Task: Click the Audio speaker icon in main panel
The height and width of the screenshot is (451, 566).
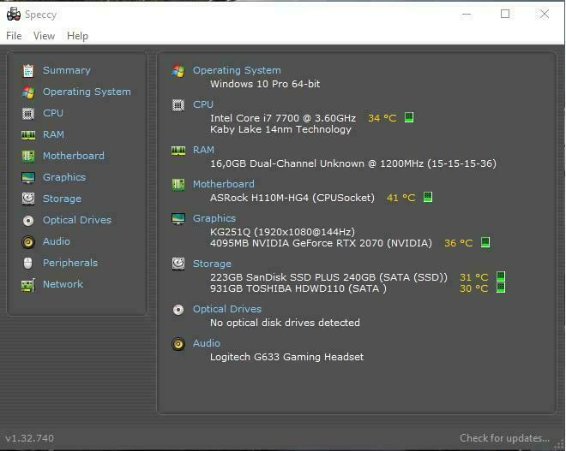Action: pyautogui.click(x=178, y=344)
